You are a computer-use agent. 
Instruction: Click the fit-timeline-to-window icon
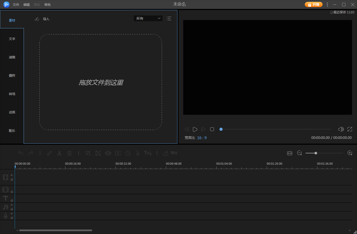tap(290, 153)
